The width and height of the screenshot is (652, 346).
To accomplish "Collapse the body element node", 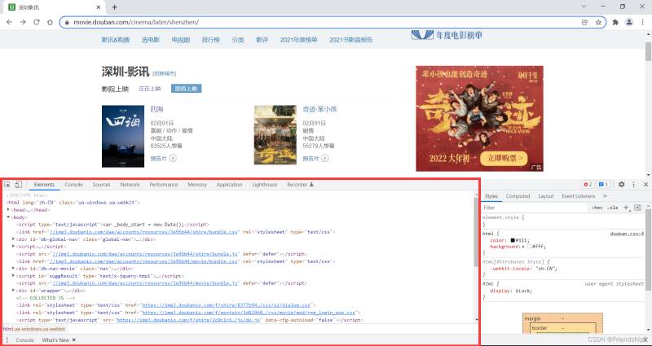I will click(x=8, y=217).
